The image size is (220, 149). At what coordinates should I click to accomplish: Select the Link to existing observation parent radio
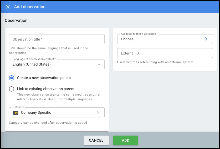pos(12,89)
